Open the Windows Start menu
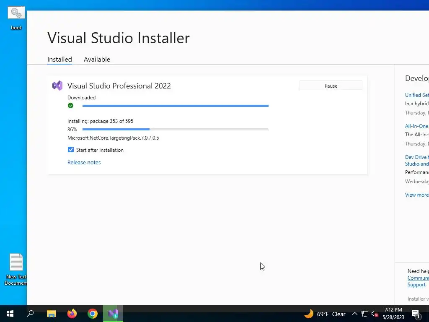429x322 pixels. tap(10, 314)
